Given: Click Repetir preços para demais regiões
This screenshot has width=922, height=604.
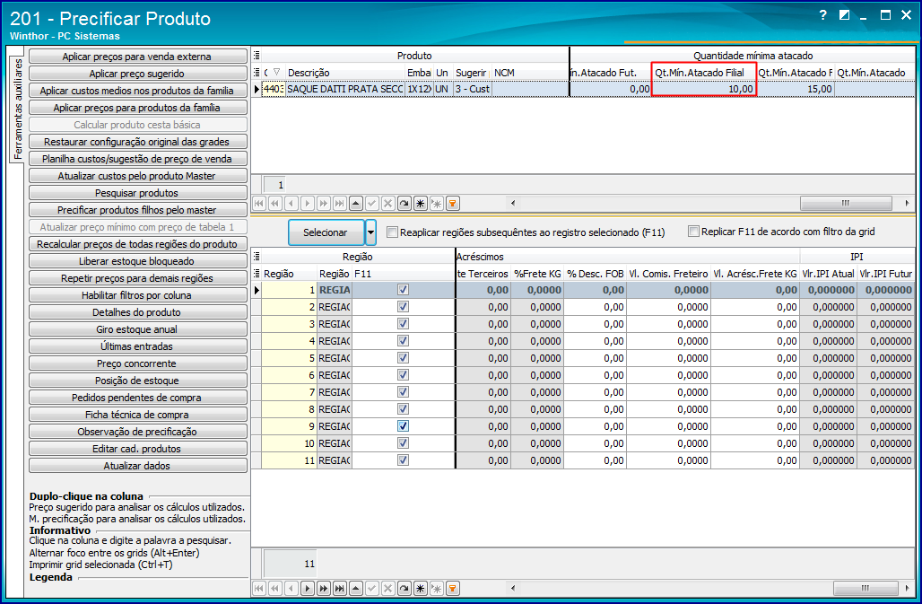Looking at the screenshot, I should pos(137,278).
